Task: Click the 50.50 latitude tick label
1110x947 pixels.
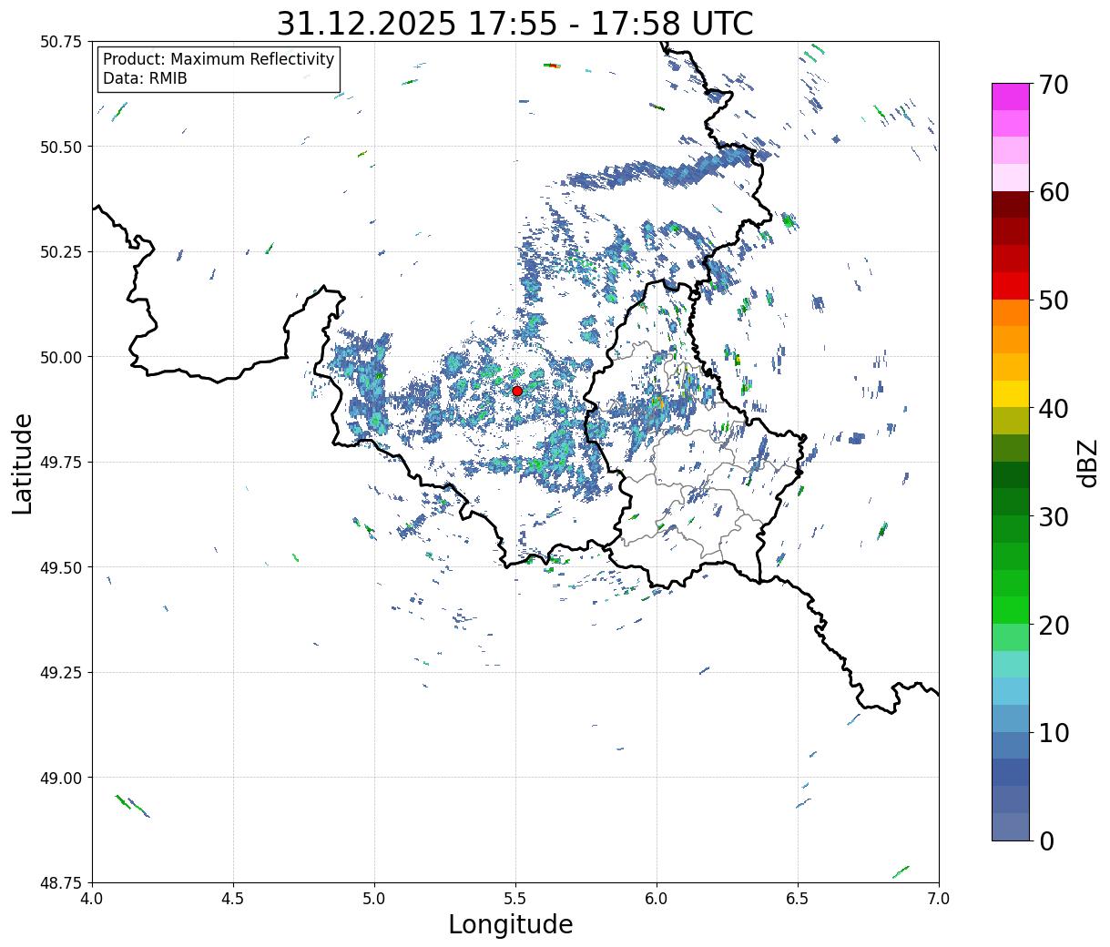Action: click(x=61, y=147)
